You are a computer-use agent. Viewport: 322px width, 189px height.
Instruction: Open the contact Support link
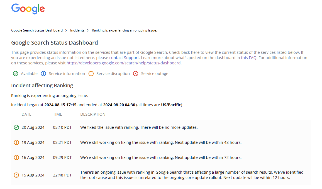[124, 58]
